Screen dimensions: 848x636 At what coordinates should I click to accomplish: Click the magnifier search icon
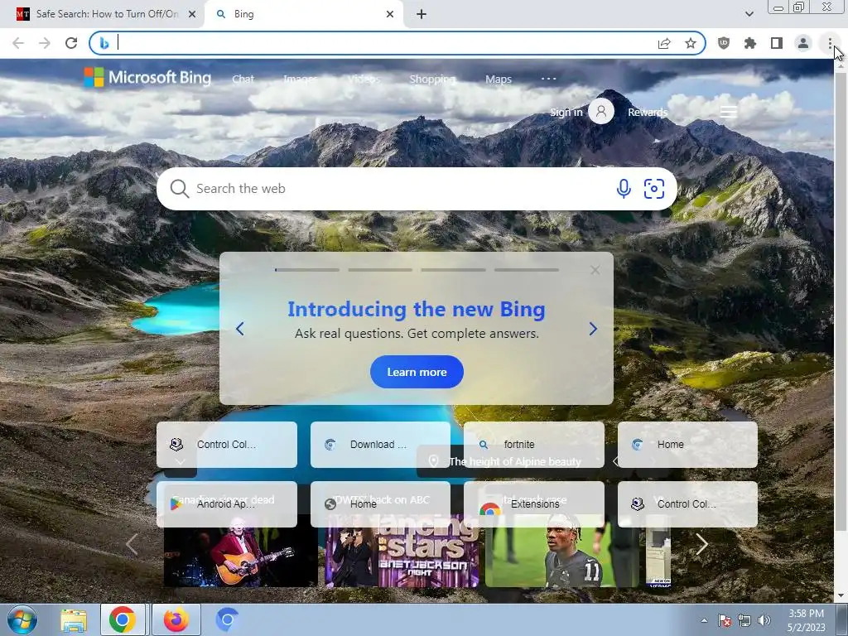click(x=179, y=189)
